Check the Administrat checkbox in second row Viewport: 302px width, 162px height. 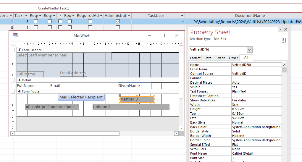(x=118, y=27)
